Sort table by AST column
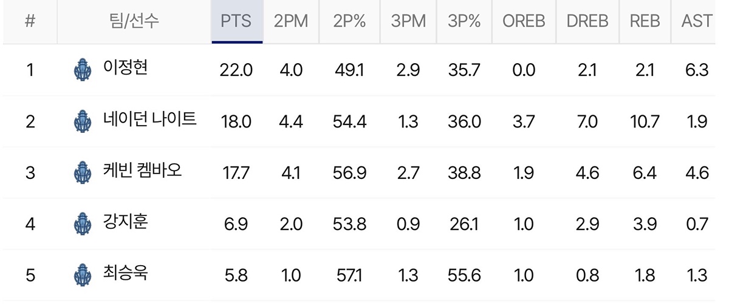Image resolution: width=729 pixels, height=304 pixels. [x=696, y=21]
